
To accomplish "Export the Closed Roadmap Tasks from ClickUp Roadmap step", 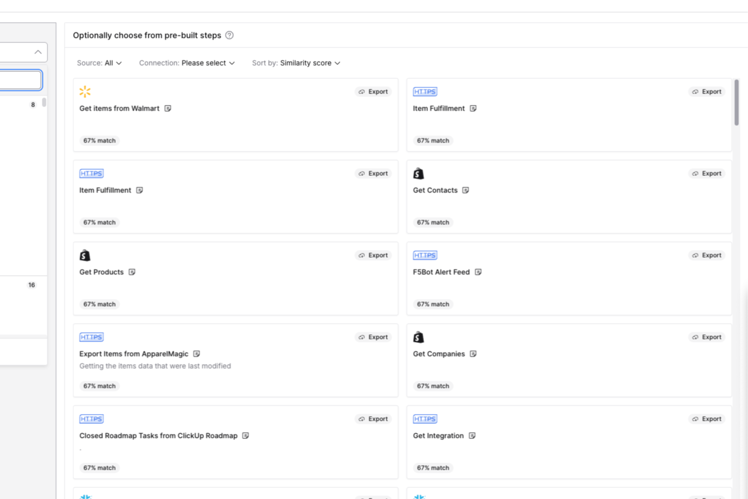I will point(373,419).
